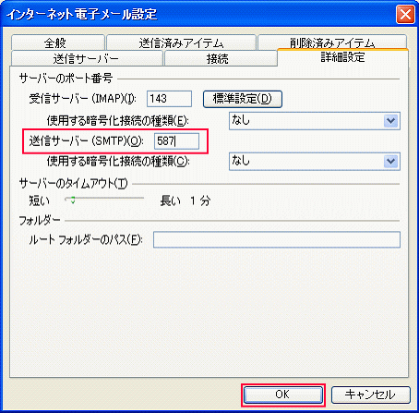The height and width of the screenshot is (413, 419).
Task: Click the SMTP encryption box showing なし
Action: tap(315, 162)
